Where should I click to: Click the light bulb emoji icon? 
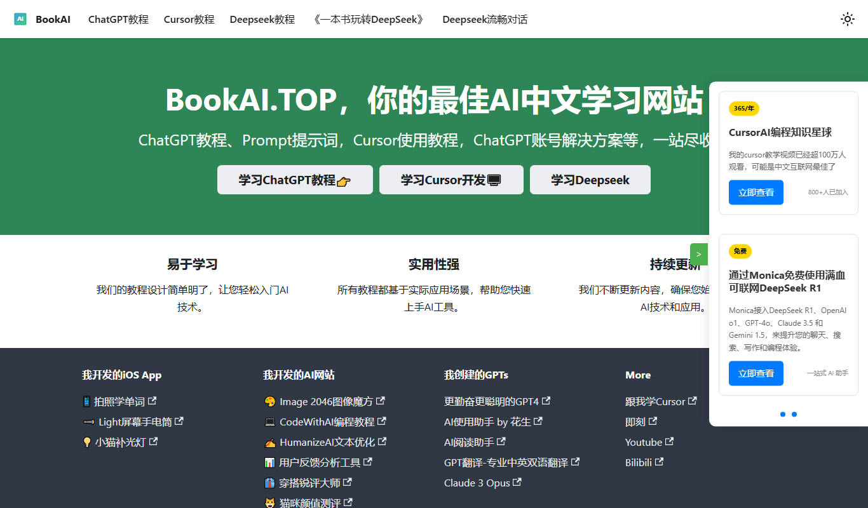87,442
